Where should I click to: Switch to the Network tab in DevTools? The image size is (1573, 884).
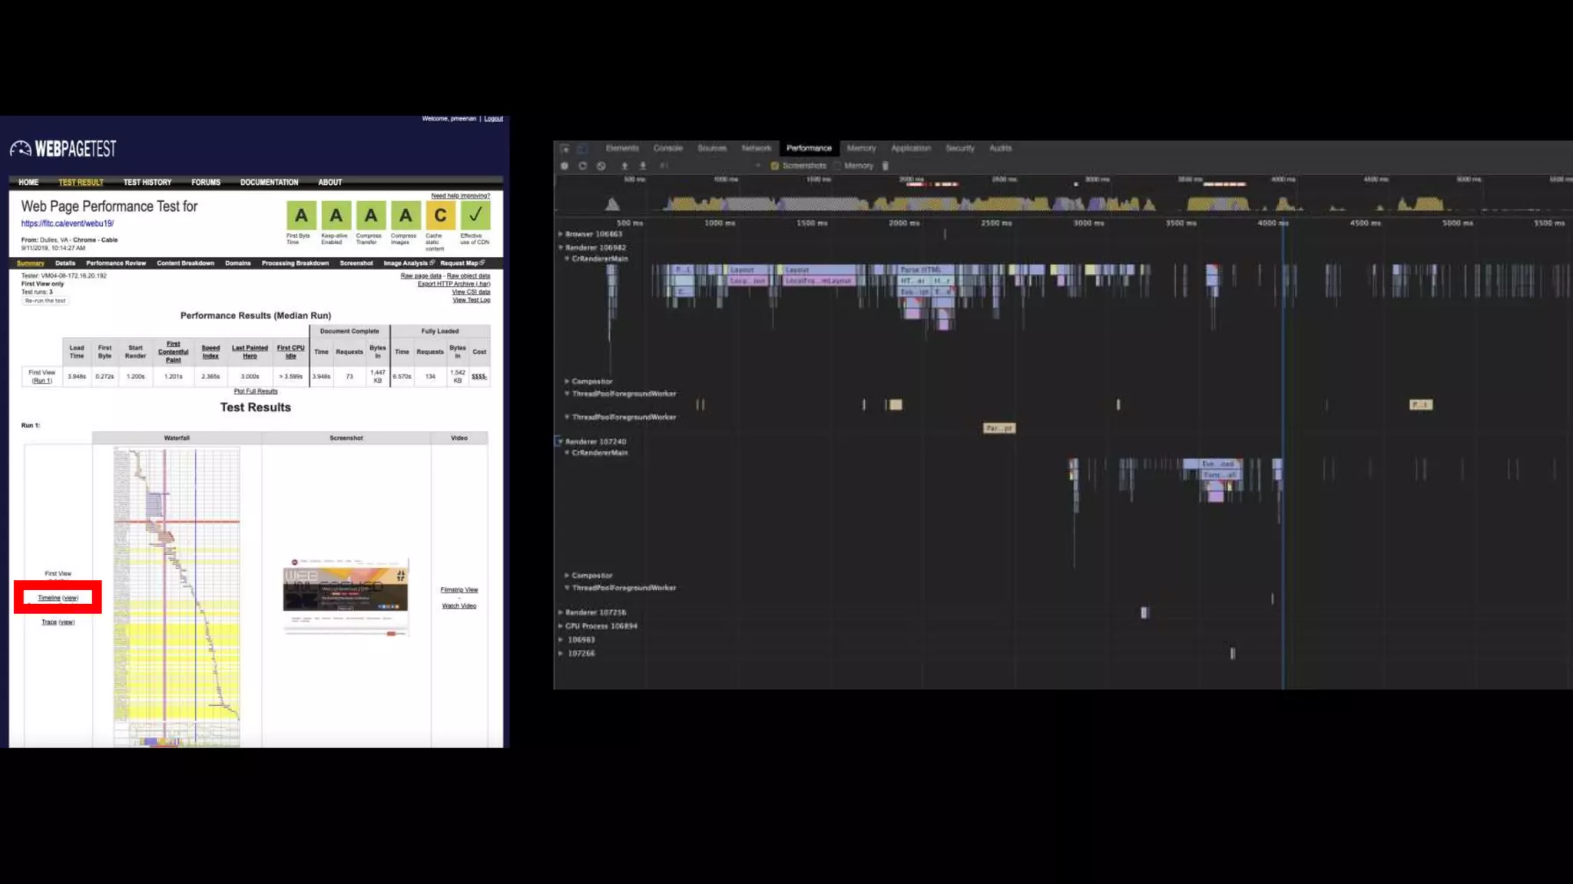[x=756, y=148]
